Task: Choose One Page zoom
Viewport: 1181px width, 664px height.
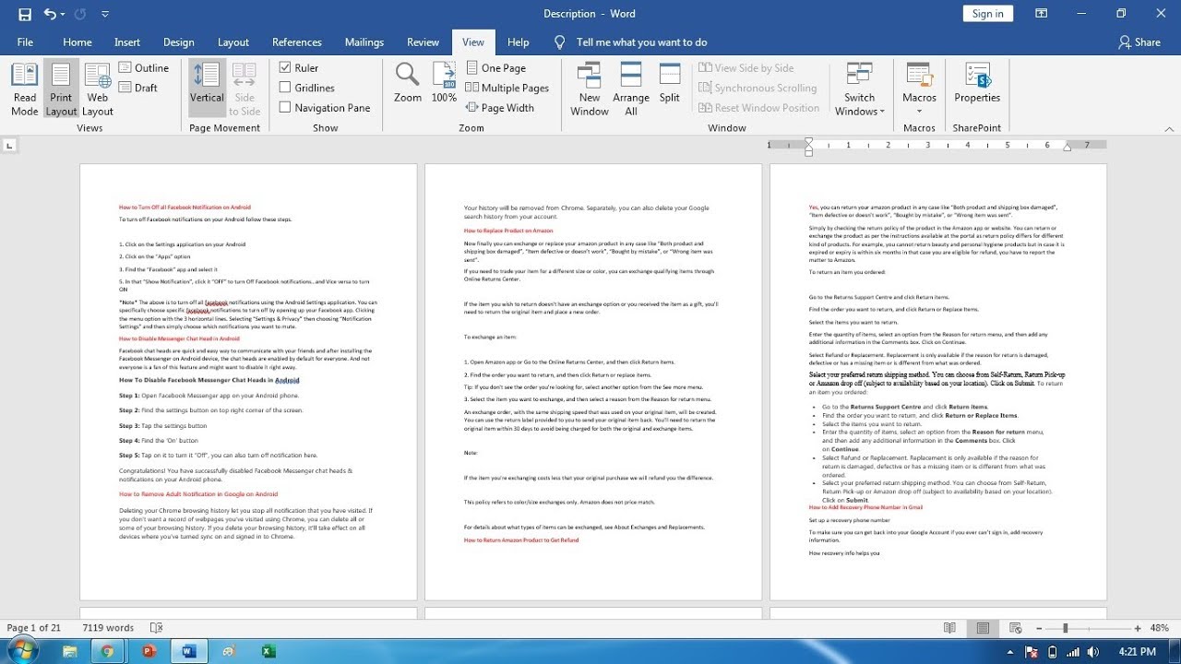Action: [x=495, y=67]
